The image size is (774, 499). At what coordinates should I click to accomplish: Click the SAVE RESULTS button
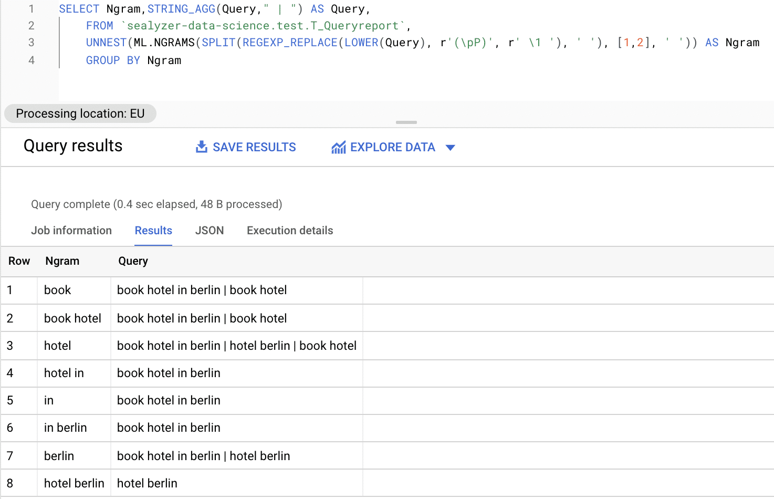[246, 147]
